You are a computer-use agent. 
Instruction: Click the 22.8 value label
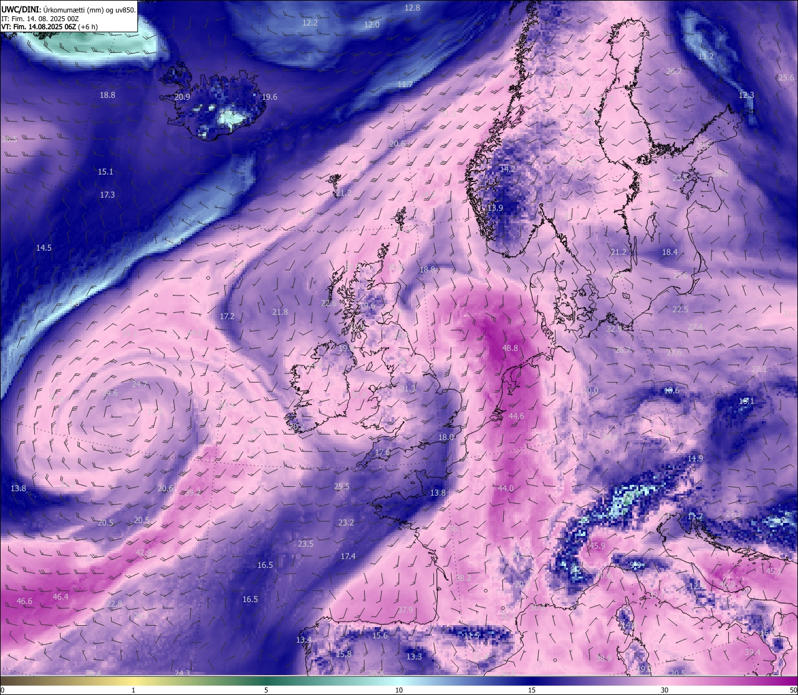(115, 604)
